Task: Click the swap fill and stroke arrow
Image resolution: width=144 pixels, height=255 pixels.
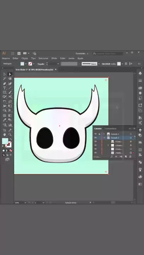Action: tap(11, 140)
